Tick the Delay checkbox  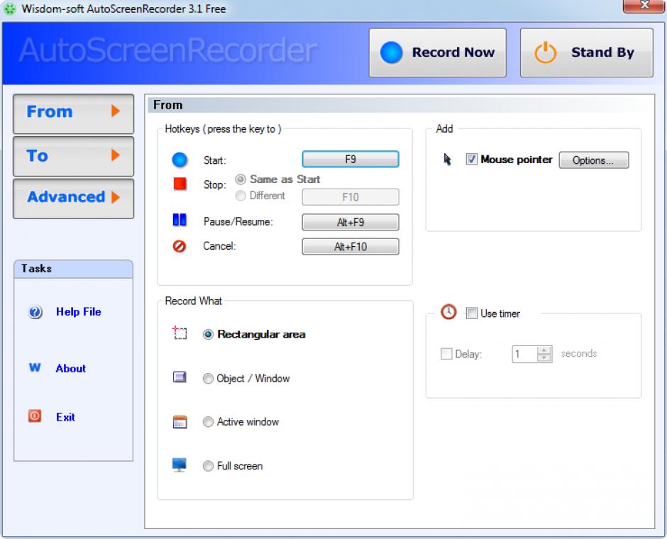[x=446, y=354]
